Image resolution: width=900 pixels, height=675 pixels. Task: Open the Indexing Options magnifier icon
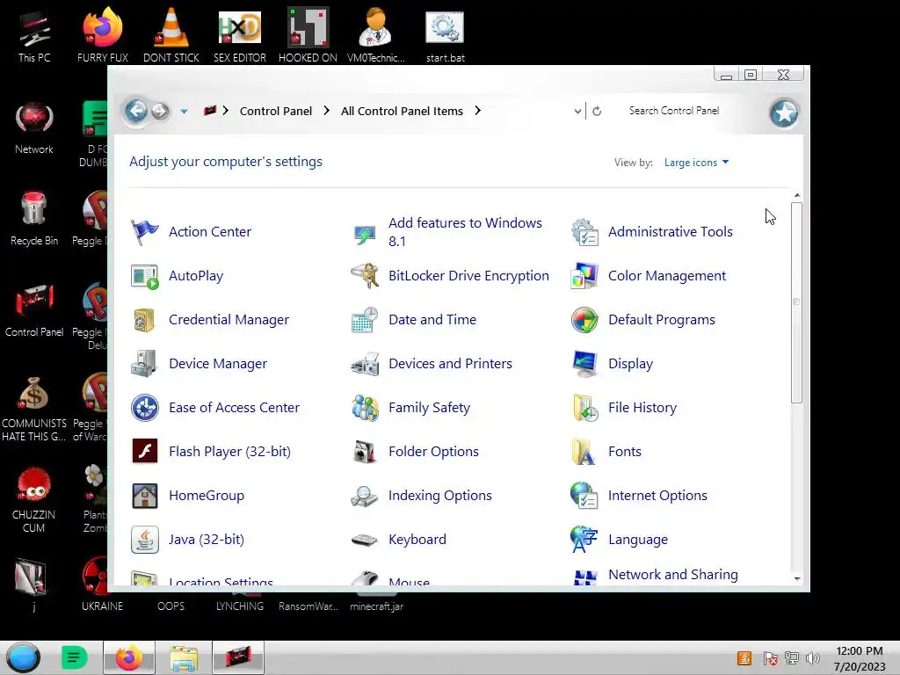[x=365, y=496]
